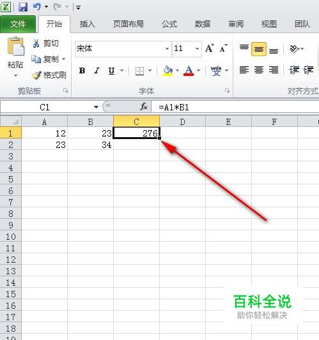This screenshot has height=340, width=319.
Task: Open the 宋体 font name dropdown
Action: 167,48
